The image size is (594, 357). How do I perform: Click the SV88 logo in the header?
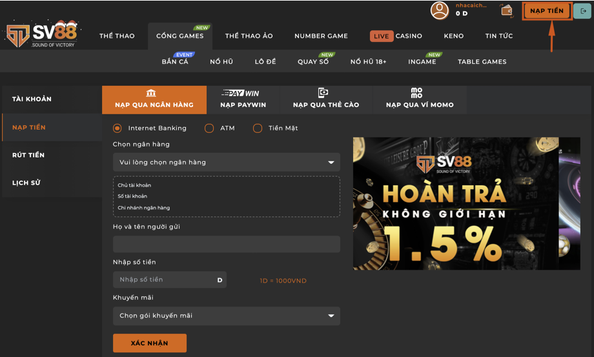point(42,34)
